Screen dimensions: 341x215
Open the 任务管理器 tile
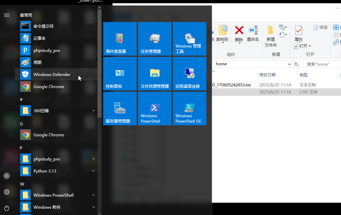pyautogui.click(x=155, y=39)
